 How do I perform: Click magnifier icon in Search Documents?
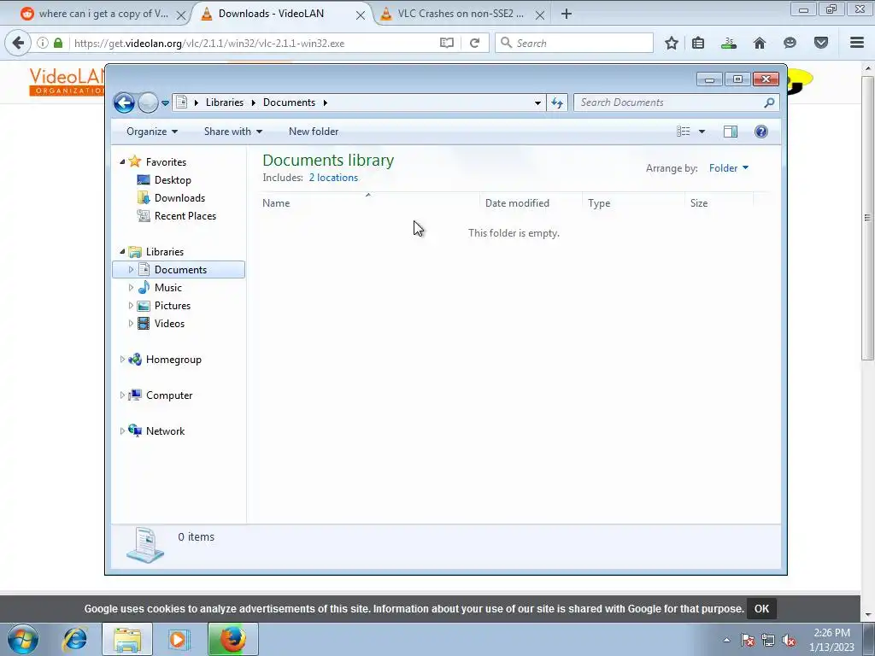(770, 102)
